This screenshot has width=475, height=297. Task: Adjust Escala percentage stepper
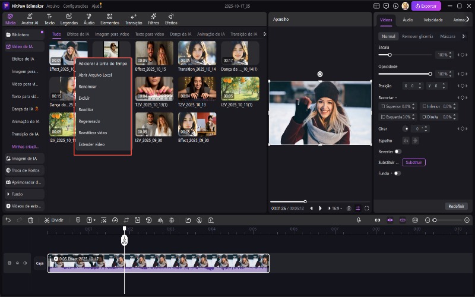pos(450,55)
